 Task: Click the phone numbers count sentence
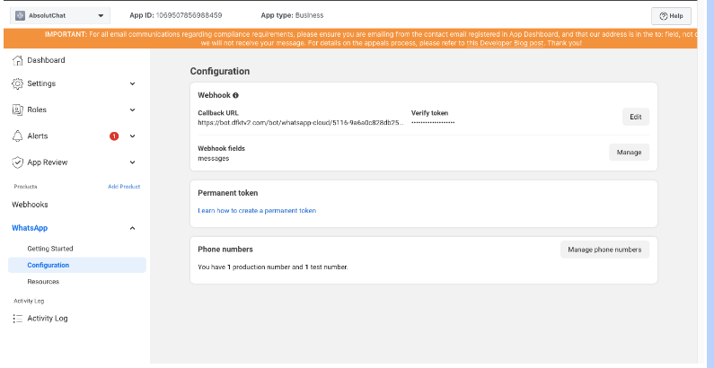(273, 267)
